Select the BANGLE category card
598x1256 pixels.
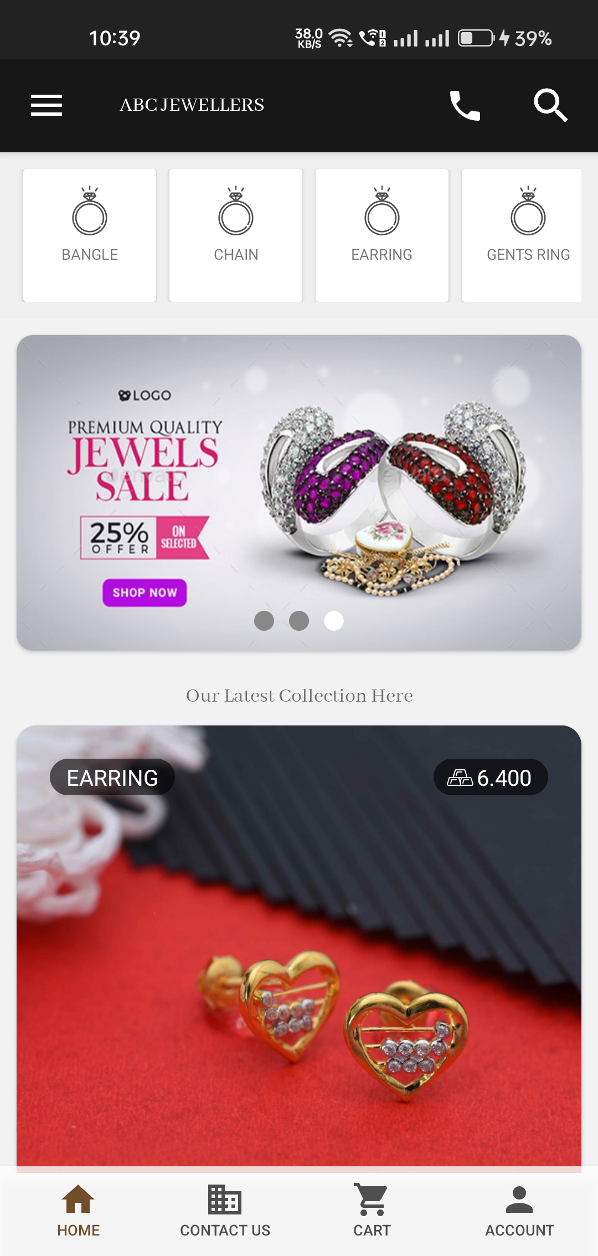click(90, 235)
